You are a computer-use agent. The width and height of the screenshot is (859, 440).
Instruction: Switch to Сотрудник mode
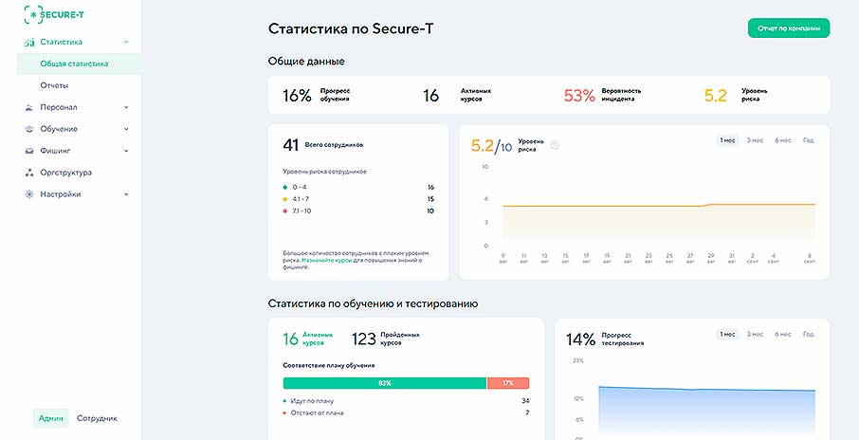97,418
